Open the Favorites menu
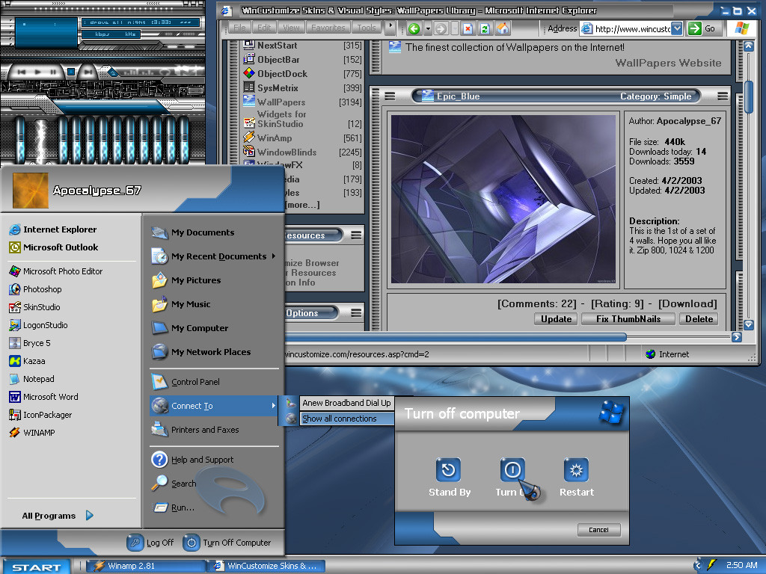Viewport: 766px width, 574px height. [328, 28]
